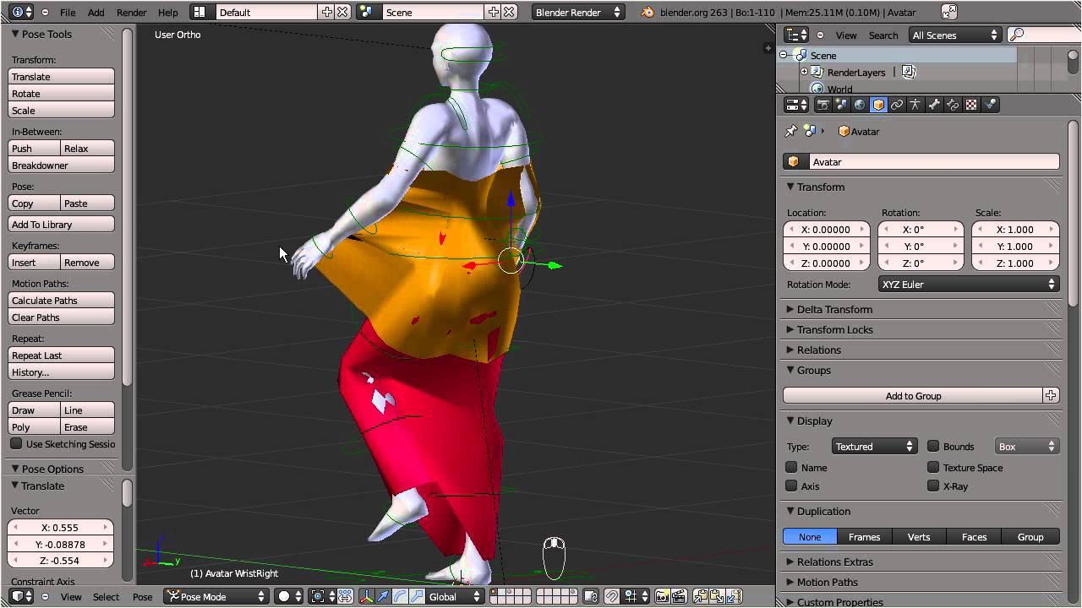Click the Rotate manipulator arc icon
The width and height of the screenshot is (1082, 608).
[x=400, y=596]
